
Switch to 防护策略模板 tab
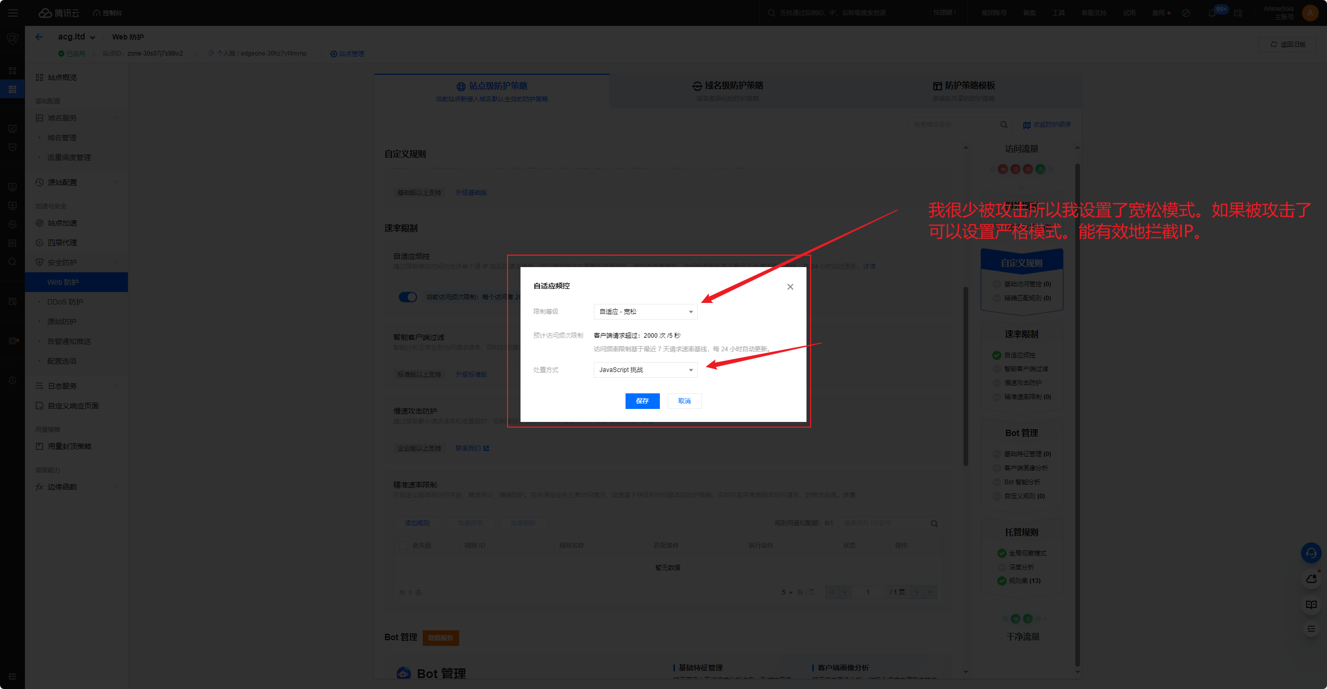point(964,91)
